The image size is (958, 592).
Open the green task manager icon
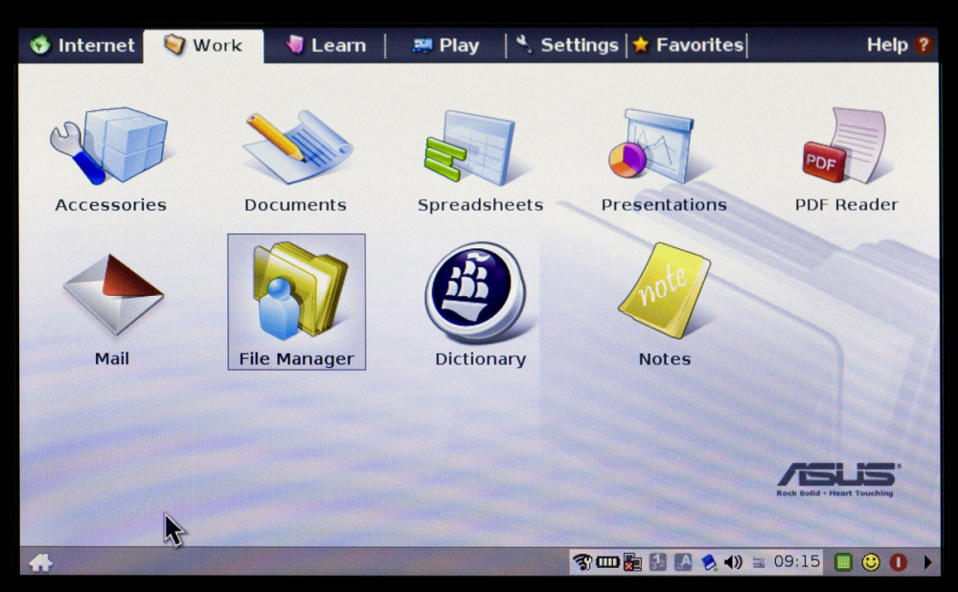843,562
